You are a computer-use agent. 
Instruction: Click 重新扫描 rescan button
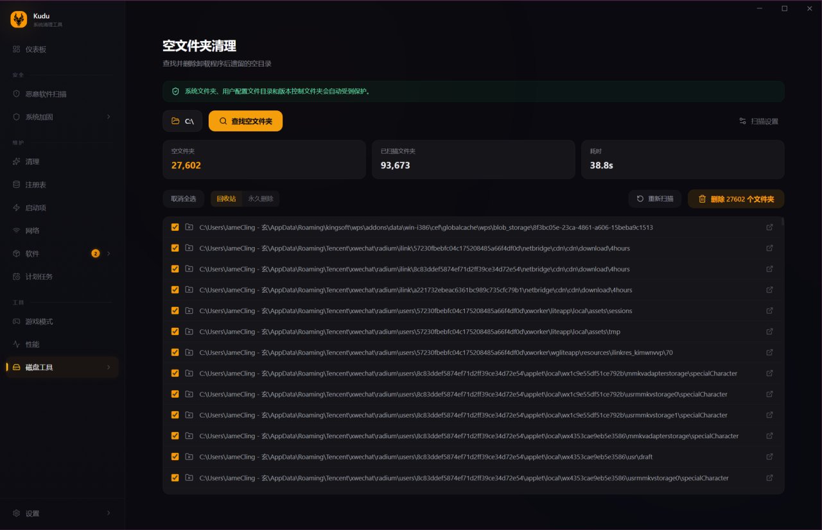coord(655,199)
